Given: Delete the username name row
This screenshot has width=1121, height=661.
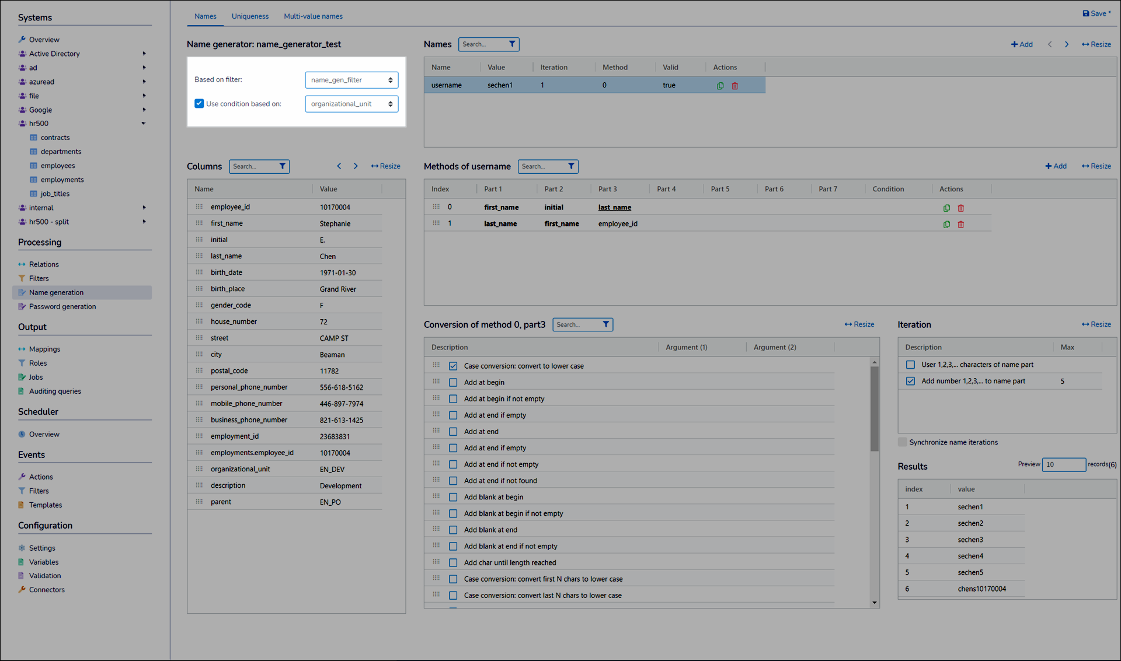Looking at the screenshot, I should click(x=735, y=86).
